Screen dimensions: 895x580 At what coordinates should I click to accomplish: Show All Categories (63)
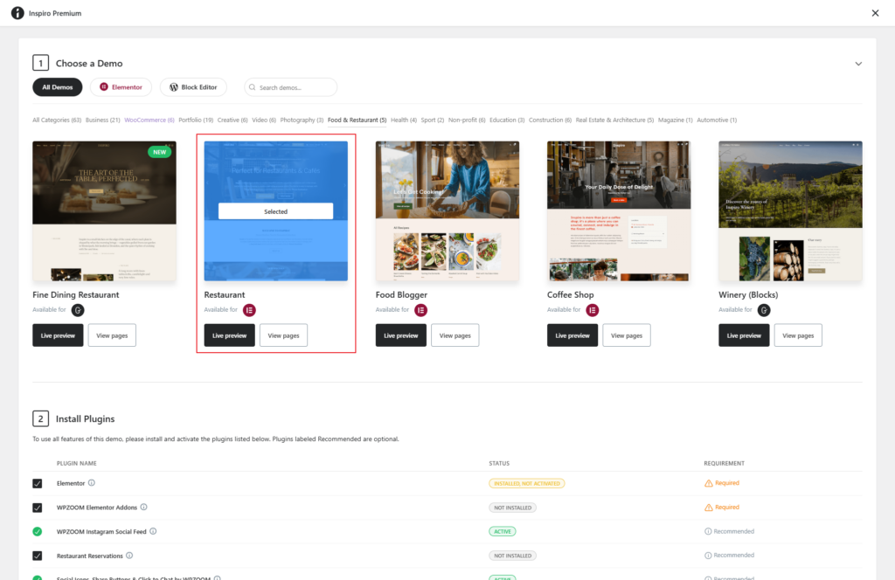tap(57, 121)
